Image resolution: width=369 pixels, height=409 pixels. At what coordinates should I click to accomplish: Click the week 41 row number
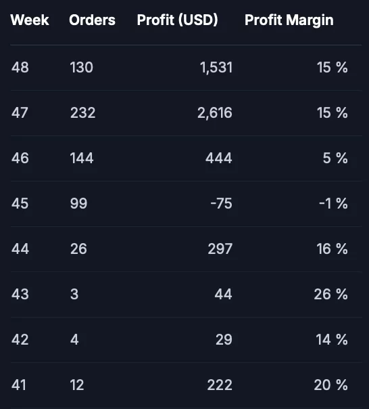[x=19, y=385]
